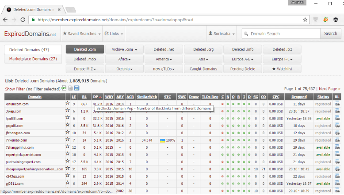Add xinunicom.com to watchlist with star
The width and height of the screenshot is (344, 195).
pos(68,103)
